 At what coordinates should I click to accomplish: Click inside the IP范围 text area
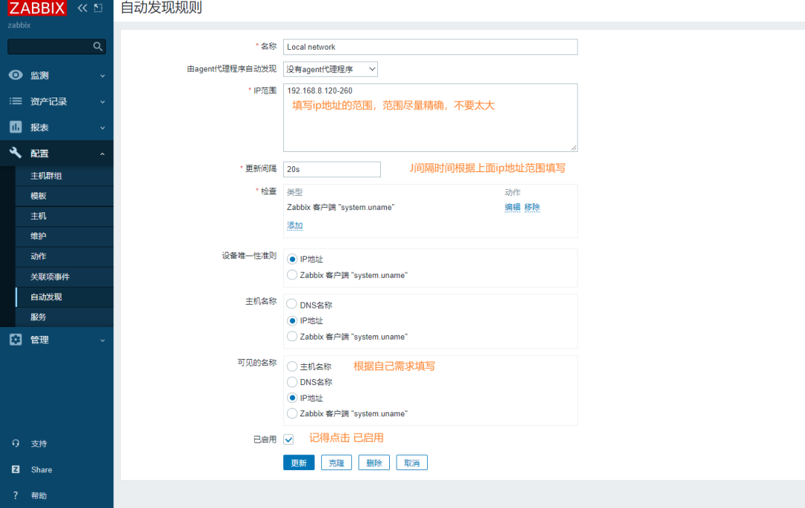(x=430, y=115)
